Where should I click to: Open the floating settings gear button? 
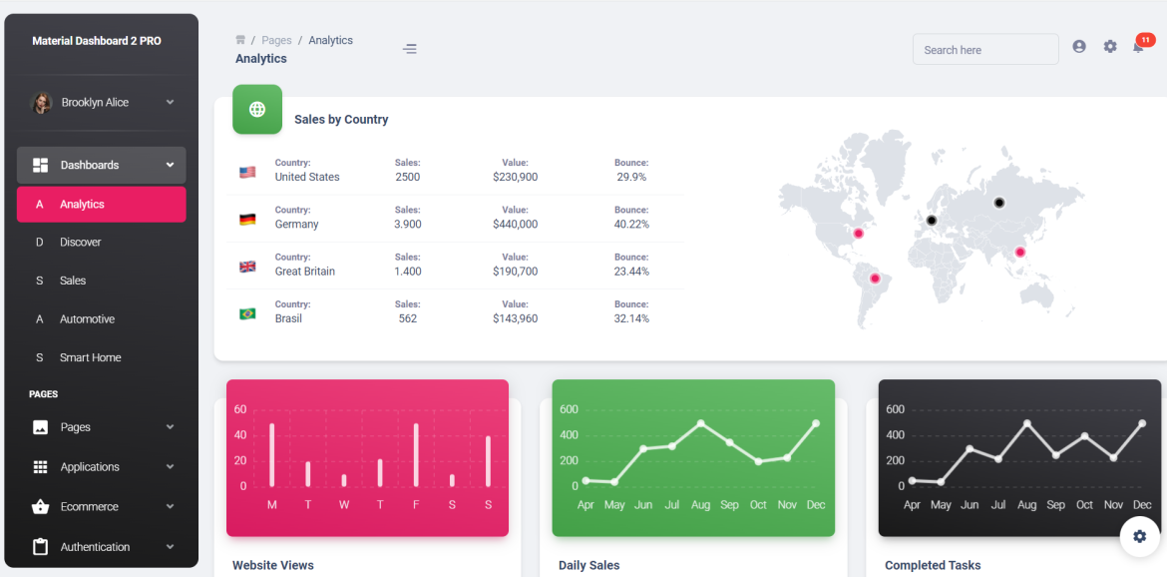pos(1139,536)
